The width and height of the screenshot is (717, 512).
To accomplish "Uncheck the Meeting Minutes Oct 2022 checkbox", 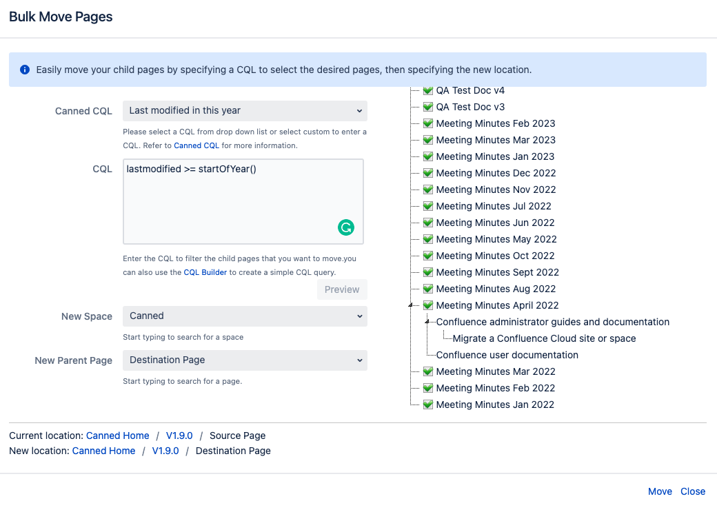I will tap(427, 256).
